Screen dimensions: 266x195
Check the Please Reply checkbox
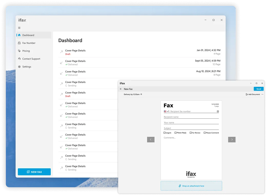point(175,133)
